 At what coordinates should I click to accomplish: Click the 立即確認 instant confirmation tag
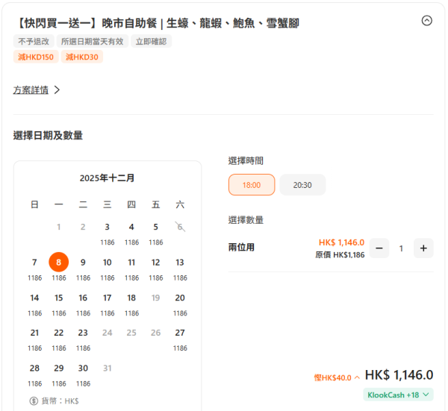pyautogui.click(x=152, y=41)
